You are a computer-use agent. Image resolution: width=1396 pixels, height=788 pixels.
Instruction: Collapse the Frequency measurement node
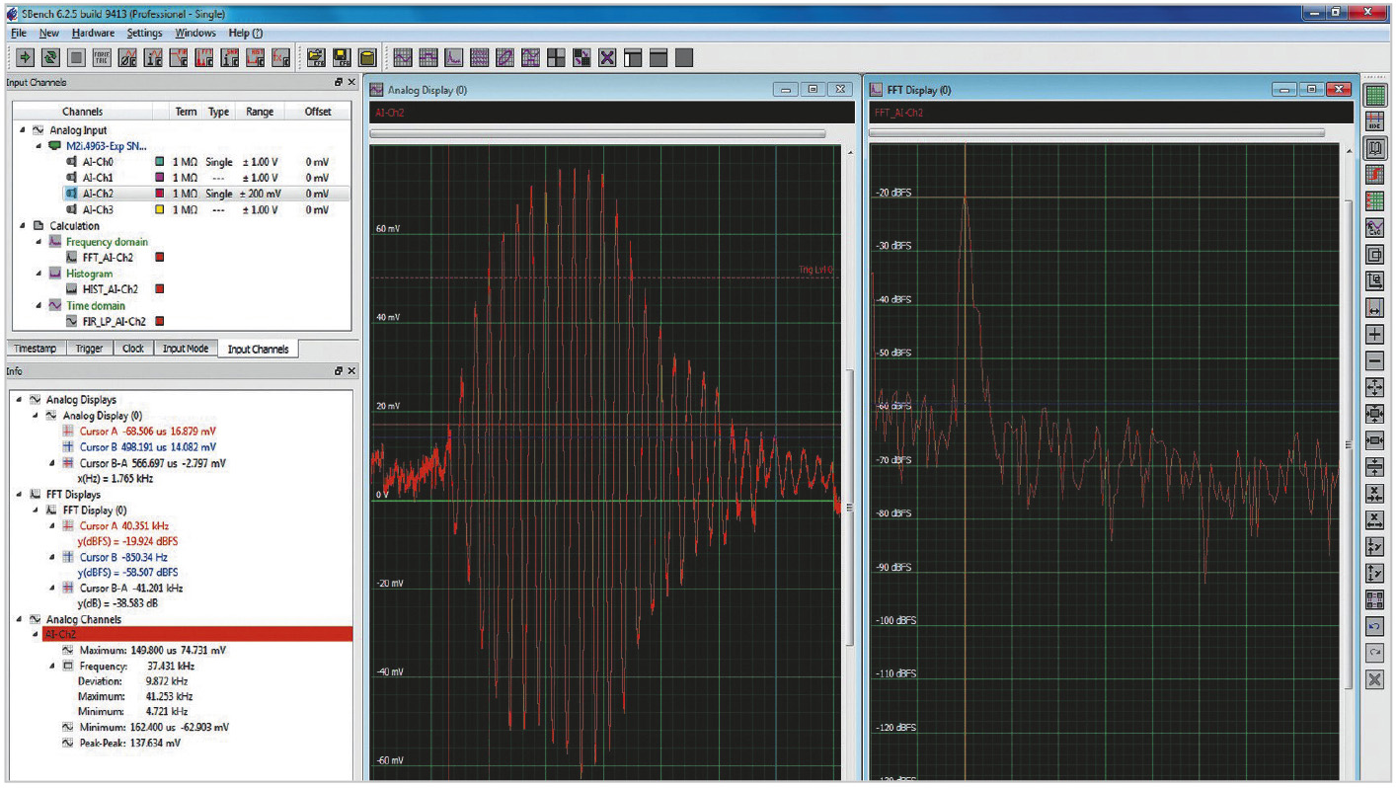52,667
